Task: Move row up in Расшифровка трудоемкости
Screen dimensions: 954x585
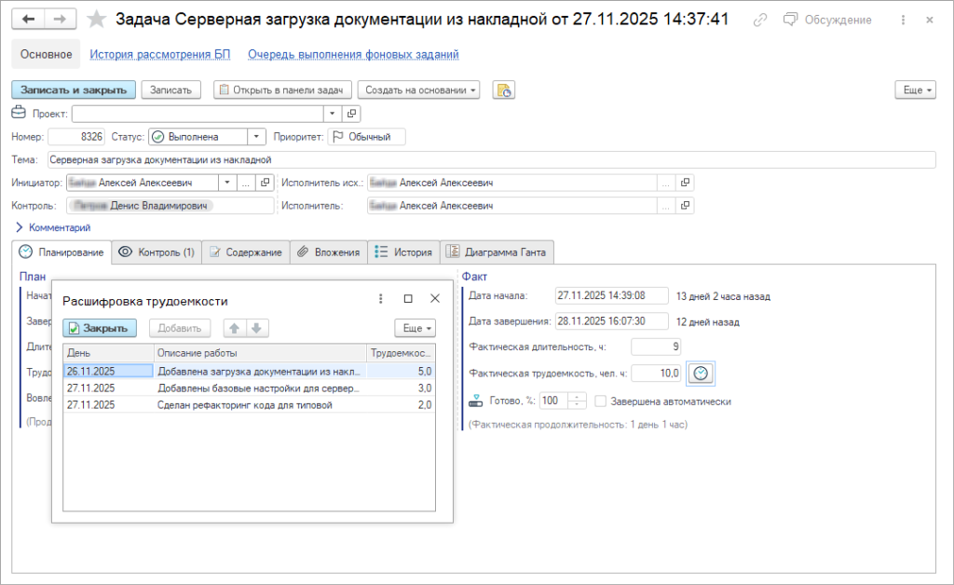Action: pyautogui.click(x=234, y=329)
